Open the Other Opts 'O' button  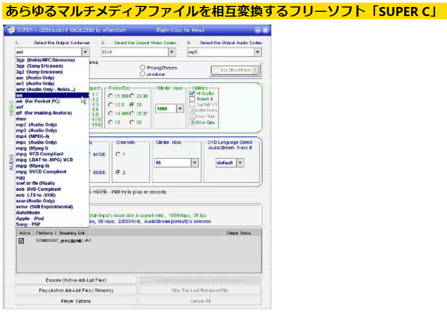tap(192, 122)
